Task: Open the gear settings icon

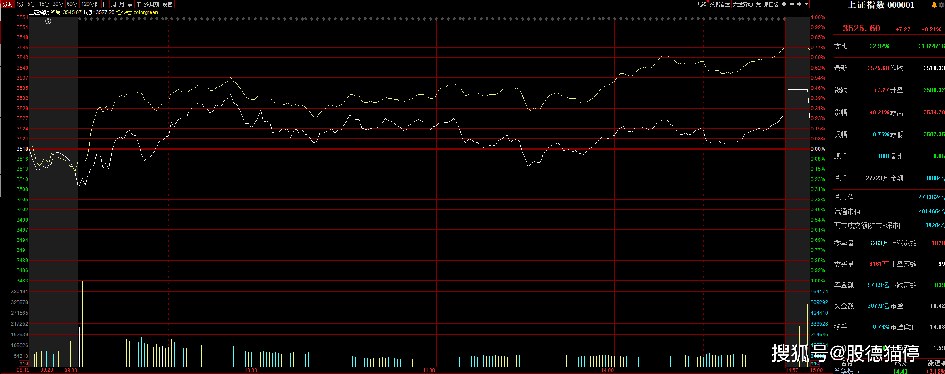Action: [941, 5]
